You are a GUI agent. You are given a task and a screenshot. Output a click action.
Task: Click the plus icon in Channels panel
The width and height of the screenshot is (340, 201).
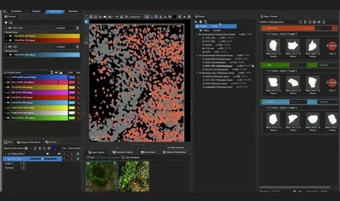pos(6,22)
